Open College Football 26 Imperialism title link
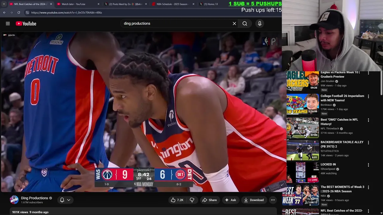Screen dimensions: 383x215 pyautogui.click(x=342, y=98)
